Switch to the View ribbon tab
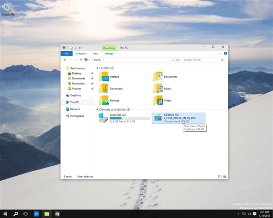 point(95,53)
